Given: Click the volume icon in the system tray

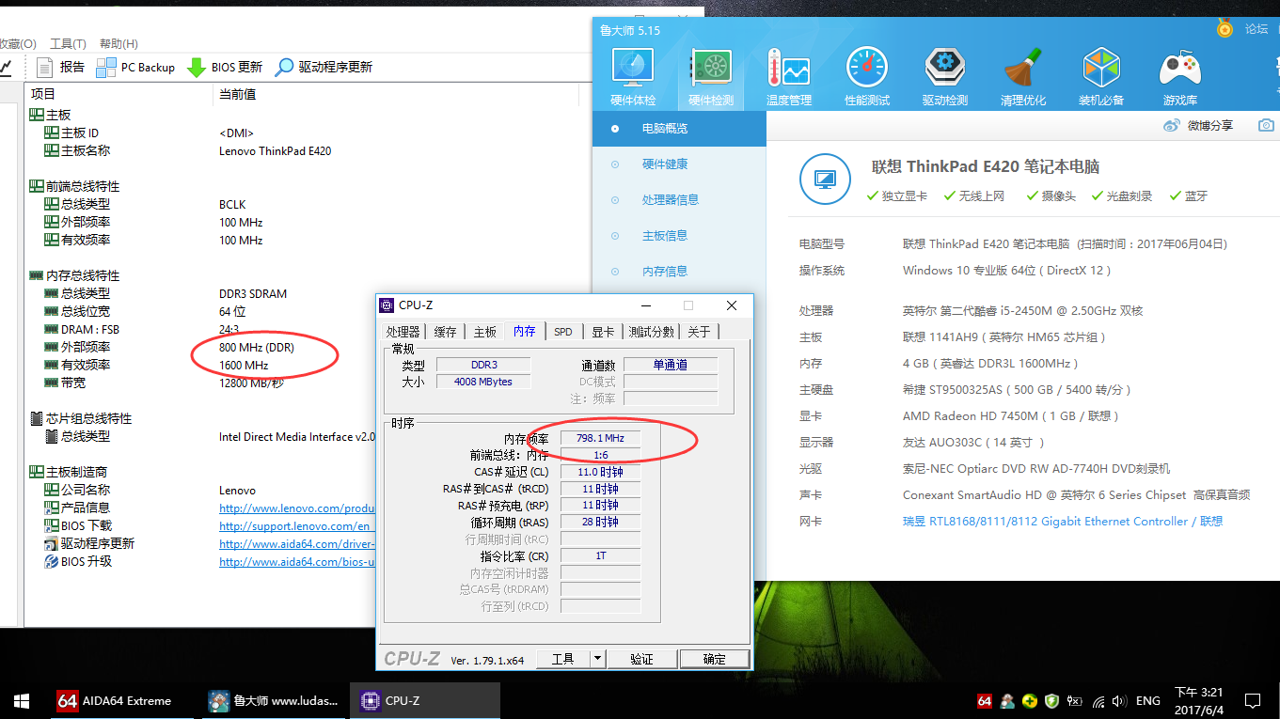Looking at the screenshot, I should [1118, 700].
